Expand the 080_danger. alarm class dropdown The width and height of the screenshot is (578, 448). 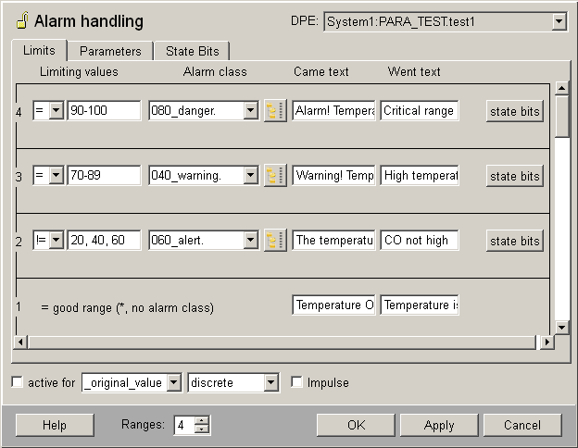250,110
